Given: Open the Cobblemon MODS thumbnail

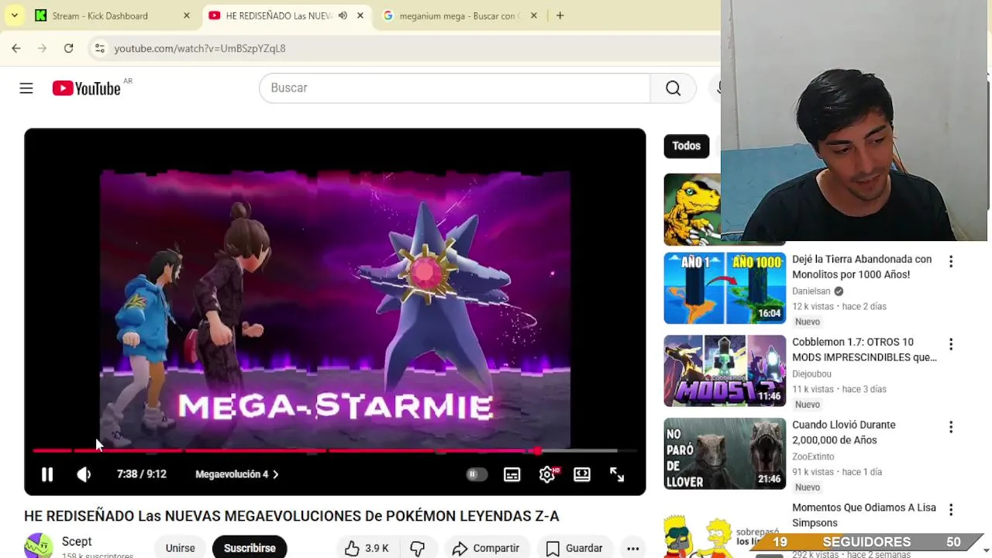Looking at the screenshot, I should click(725, 371).
